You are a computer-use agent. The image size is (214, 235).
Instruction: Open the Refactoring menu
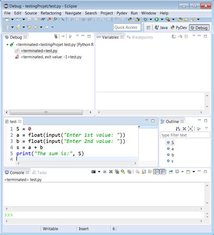click(51, 13)
